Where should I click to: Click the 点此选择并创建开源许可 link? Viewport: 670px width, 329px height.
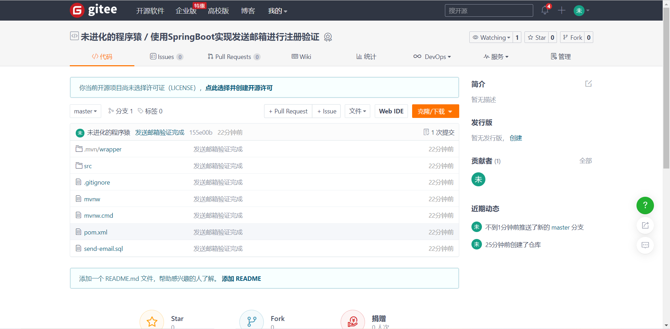pos(239,88)
